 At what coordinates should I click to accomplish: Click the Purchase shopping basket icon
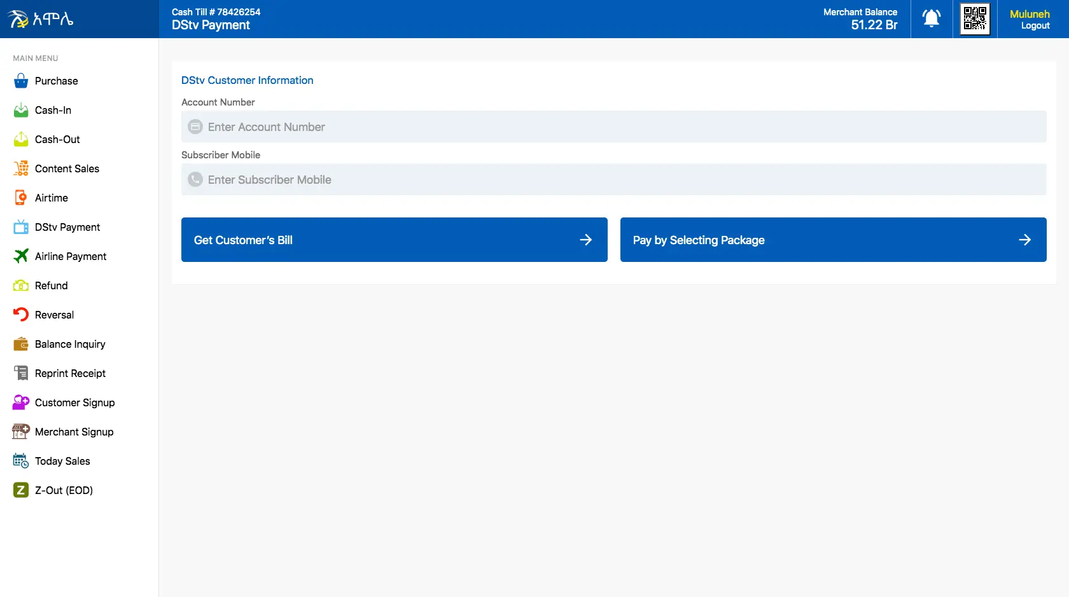click(x=21, y=81)
